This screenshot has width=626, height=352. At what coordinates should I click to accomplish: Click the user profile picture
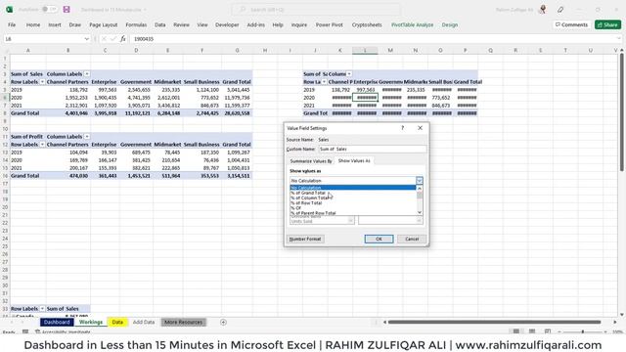(543, 9)
